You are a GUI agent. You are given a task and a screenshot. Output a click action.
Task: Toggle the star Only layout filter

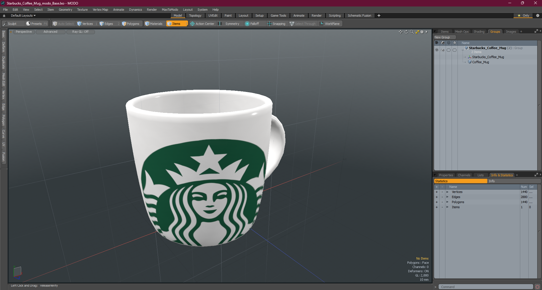[523, 16]
